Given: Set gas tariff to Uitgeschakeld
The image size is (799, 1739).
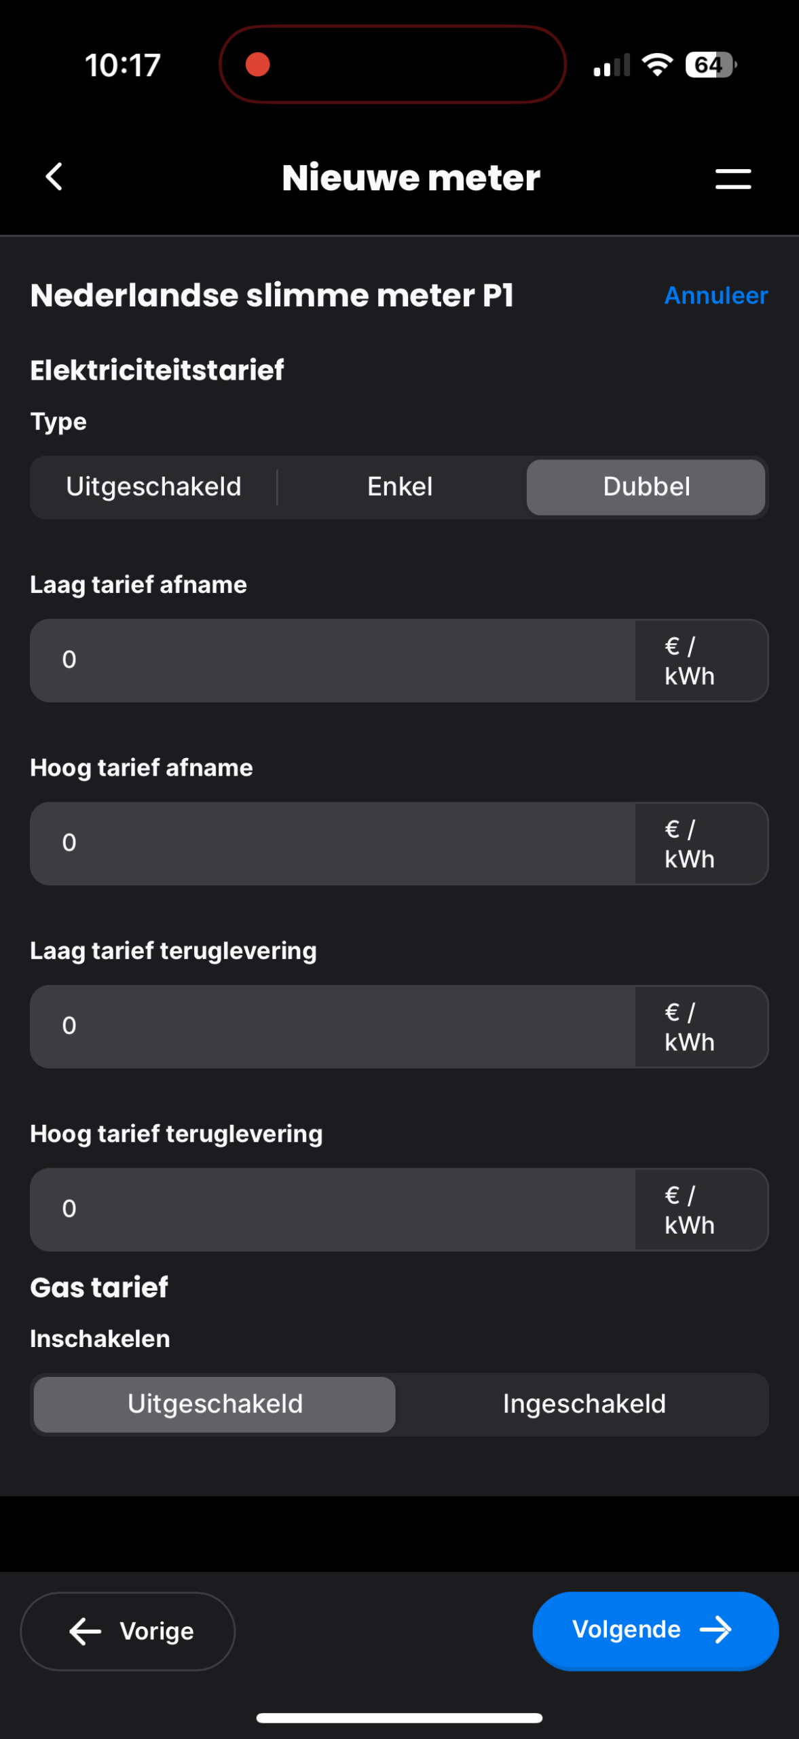Looking at the screenshot, I should [215, 1404].
